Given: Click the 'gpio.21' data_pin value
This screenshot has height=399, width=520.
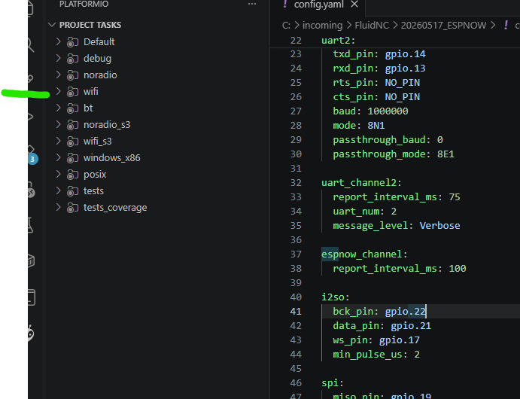Looking at the screenshot, I should (x=411, y=326).
